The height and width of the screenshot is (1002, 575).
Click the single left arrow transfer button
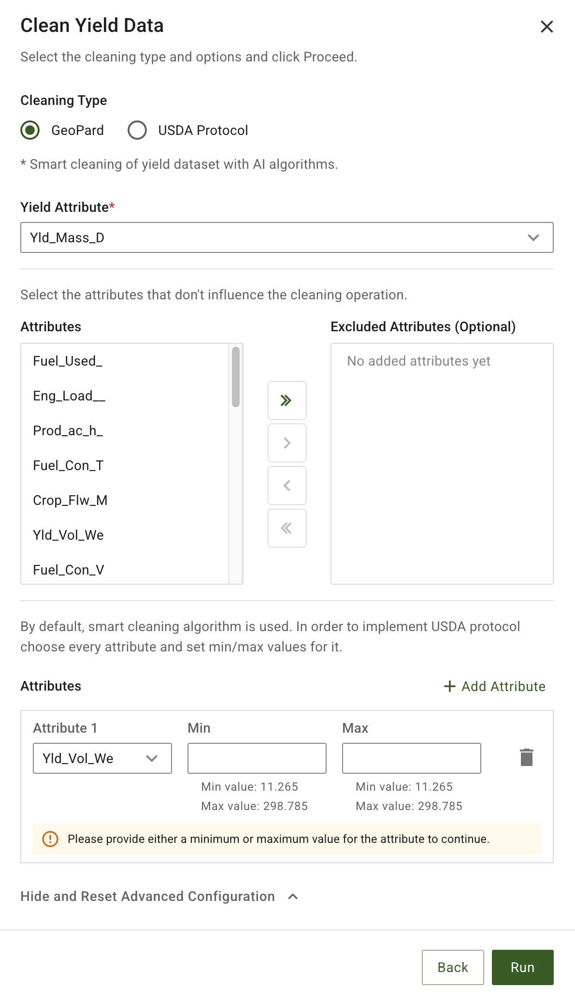pyautogui.click(x=287, y=486)
